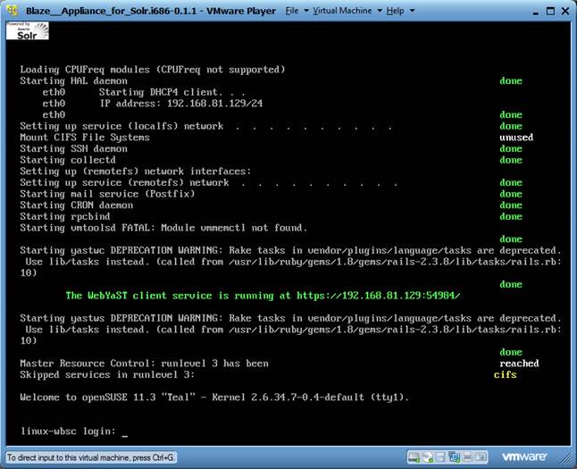Expand the arrow beside Virtual Machine
The height and width of the screenshot is (469, 577).
click(379, 13)
